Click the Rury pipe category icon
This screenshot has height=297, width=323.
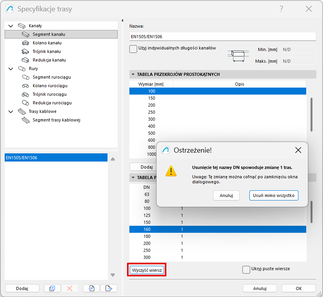[x=22, y=69]
